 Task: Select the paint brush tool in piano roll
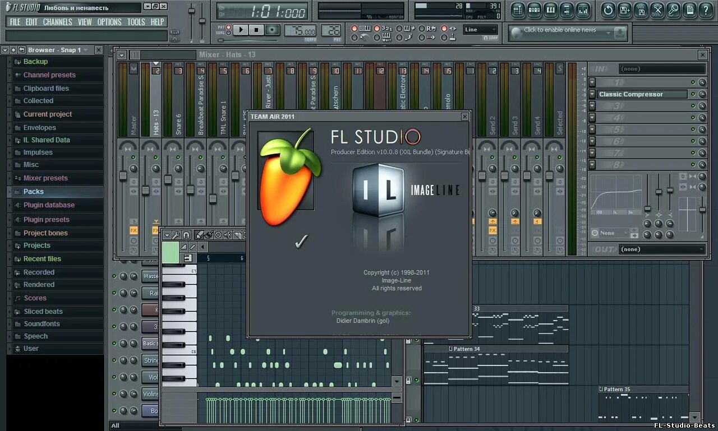pyautogui.click(x=209, y=235)
